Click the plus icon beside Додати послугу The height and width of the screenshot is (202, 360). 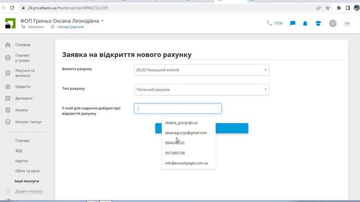coord(8,191)
